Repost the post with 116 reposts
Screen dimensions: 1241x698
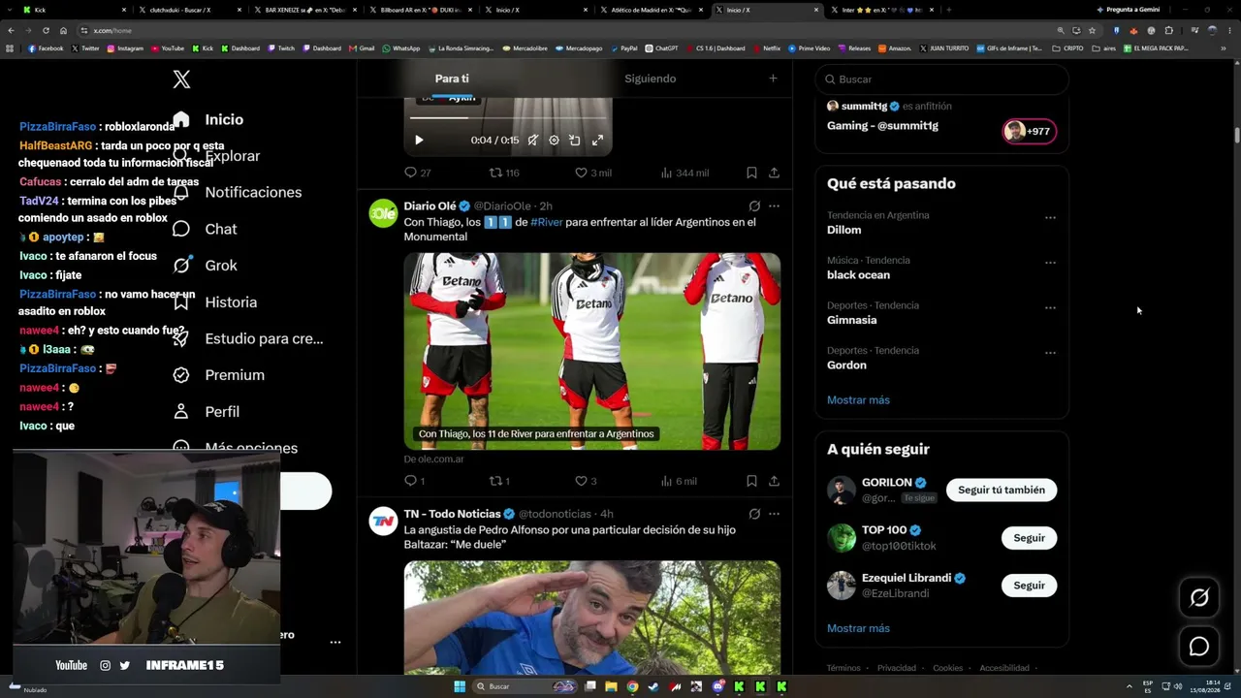[504, 173]
